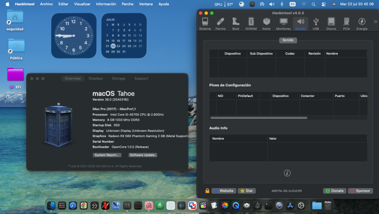Open the ES input source menu
Viewport: 379px width, 214px height.
tap(293, 4)
